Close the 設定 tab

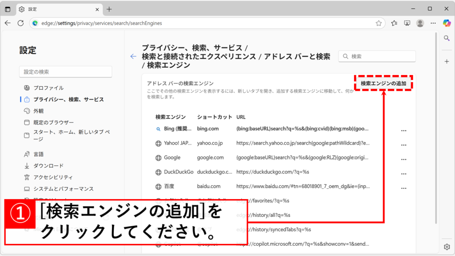point(97,9)
